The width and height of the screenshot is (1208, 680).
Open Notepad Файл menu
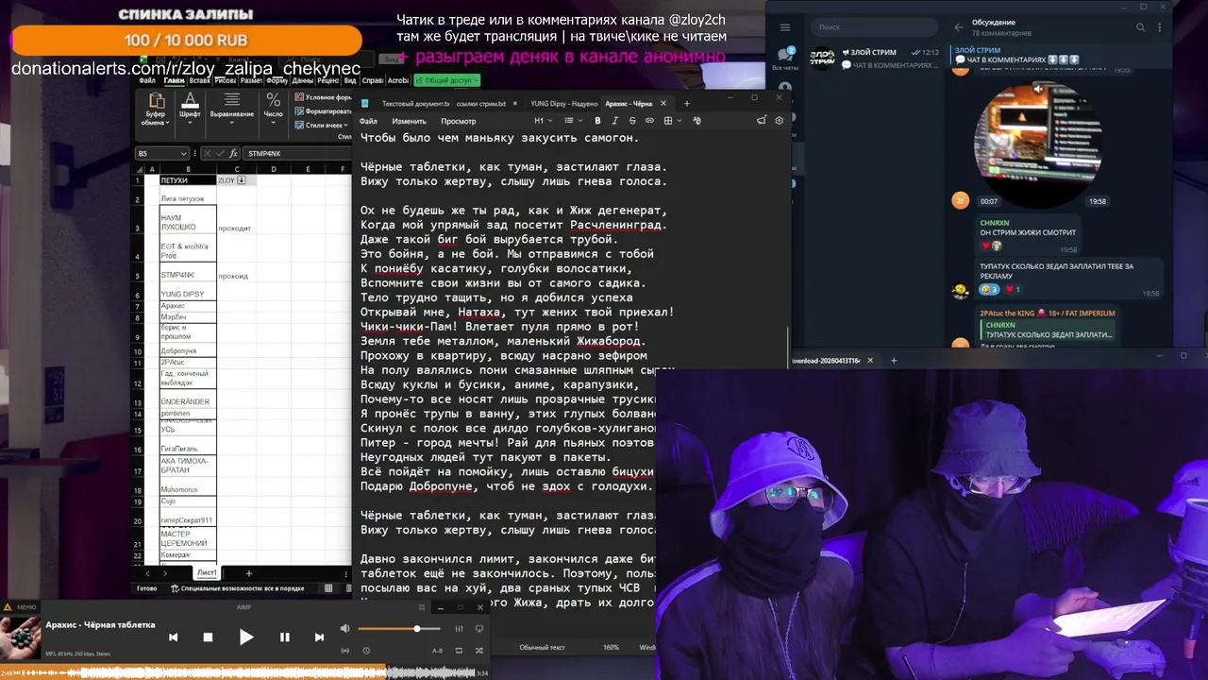[x=368, y=121]
